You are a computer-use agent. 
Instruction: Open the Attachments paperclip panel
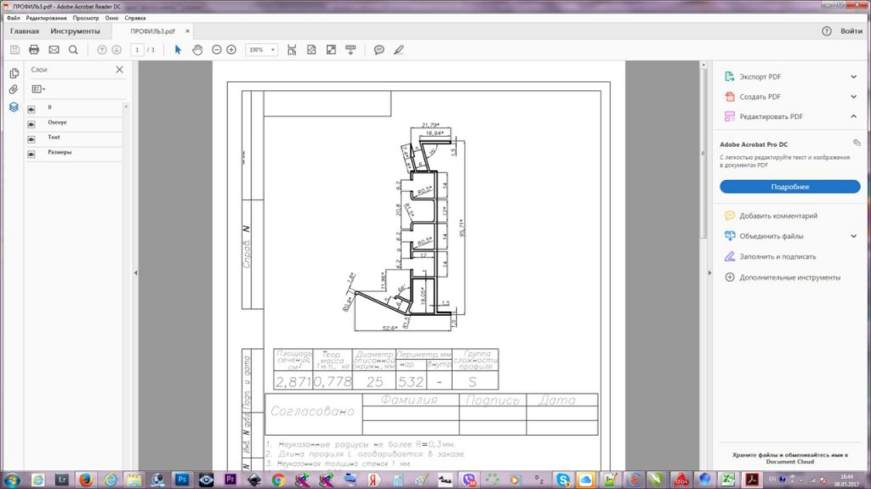(14, 90)
